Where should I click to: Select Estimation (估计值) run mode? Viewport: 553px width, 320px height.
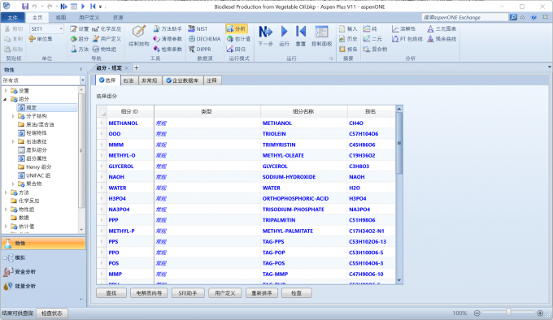pyautogui.click(x=238, y=39)
